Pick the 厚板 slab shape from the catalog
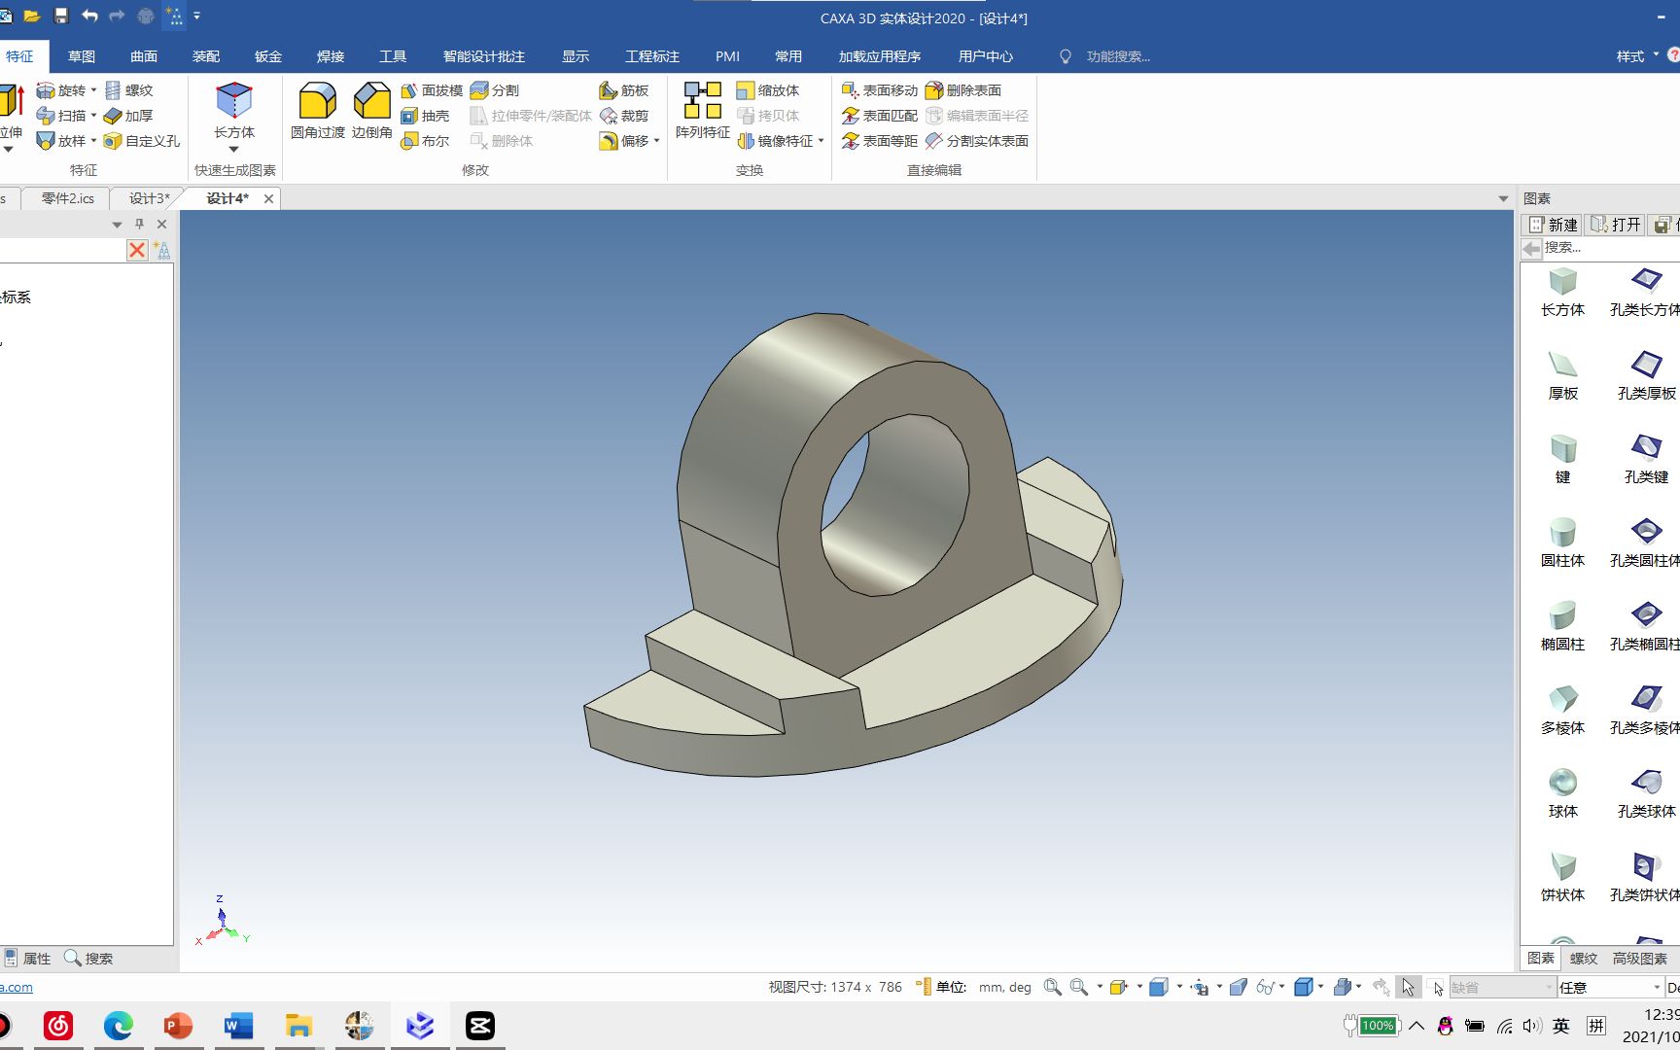Viewport: 1680px width, 1050px height. tap(1562, 375)
